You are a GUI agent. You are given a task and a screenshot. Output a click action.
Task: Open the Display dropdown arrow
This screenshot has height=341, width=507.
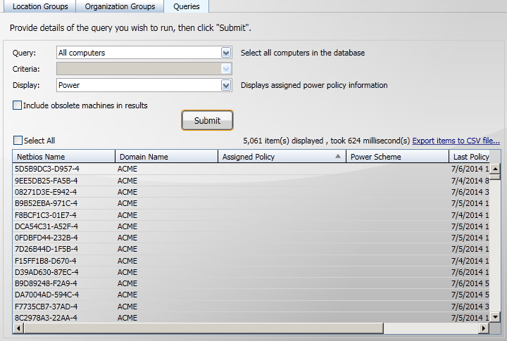tap(226, 85)
